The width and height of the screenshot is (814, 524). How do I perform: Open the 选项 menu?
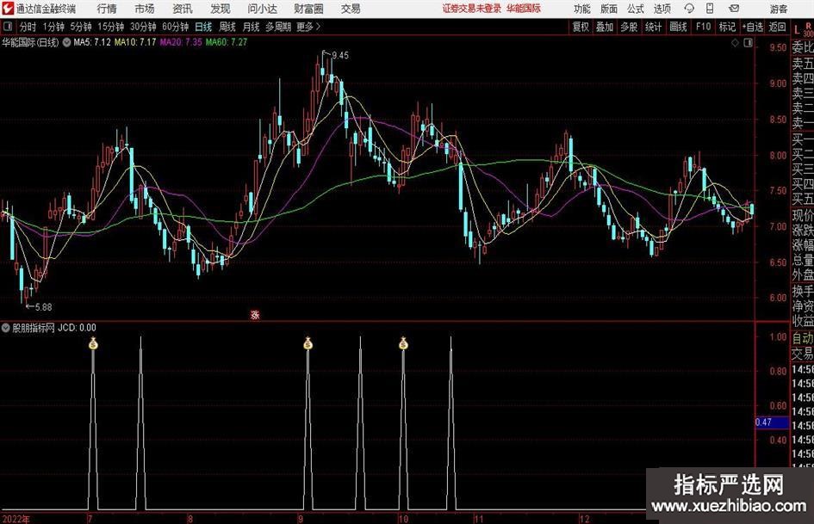point(662,9)
